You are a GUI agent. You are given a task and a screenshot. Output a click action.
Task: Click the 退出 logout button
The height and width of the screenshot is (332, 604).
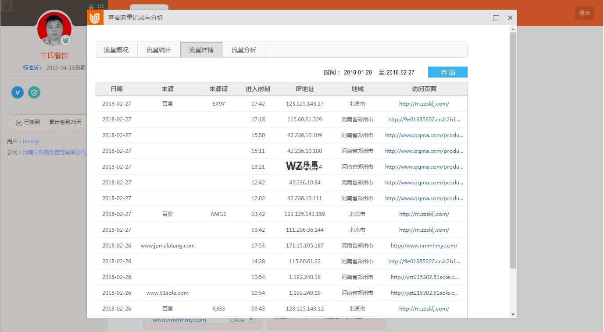584,13
